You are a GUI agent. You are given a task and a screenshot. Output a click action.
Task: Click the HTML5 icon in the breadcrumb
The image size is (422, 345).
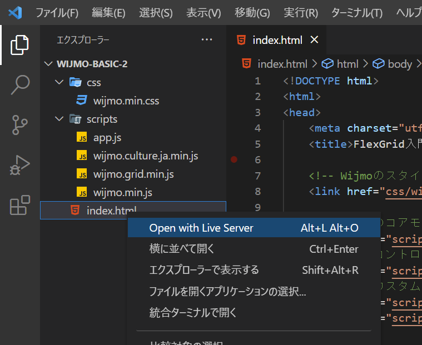[x=246, y=64]
